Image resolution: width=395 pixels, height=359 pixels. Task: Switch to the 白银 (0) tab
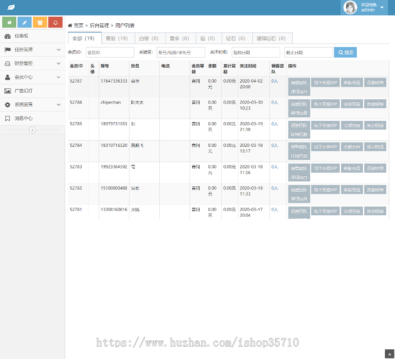pyautogui.click(x=150, y=38)
